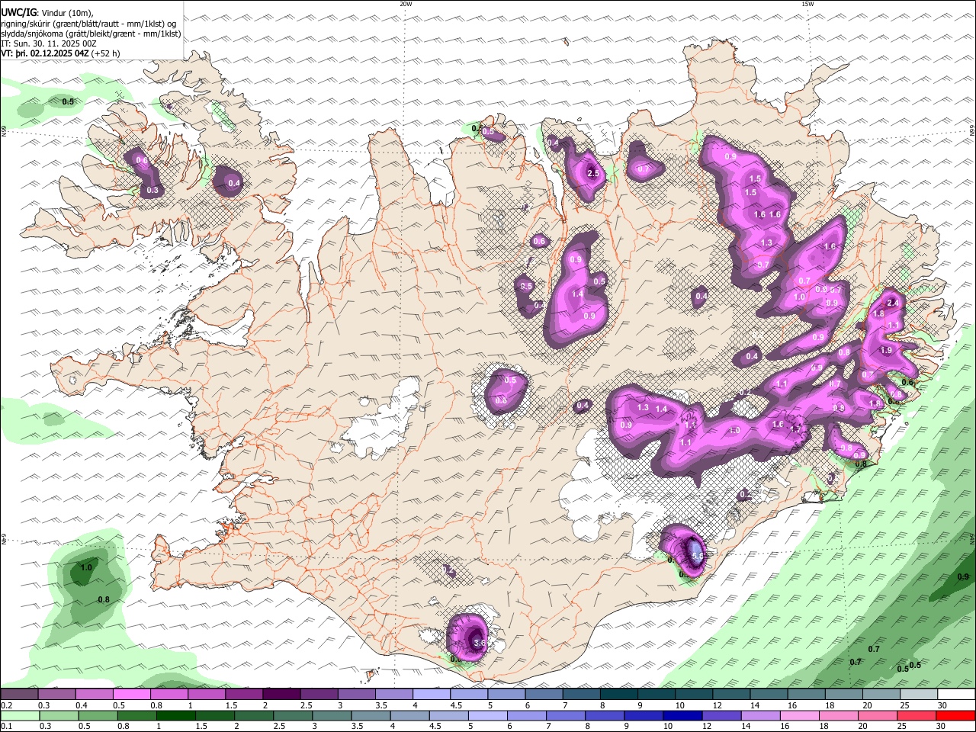The image size is (976, 732).
Task: Click the '15W' longitude label
Action: [807, 4]
